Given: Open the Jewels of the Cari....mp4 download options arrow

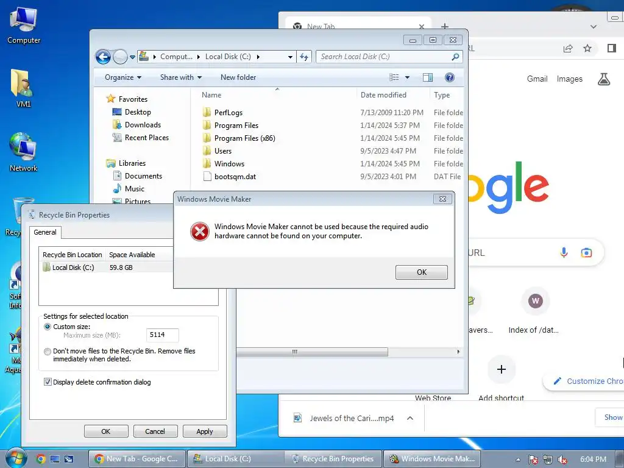Looking at the screenshot, I should click(410, 418).
